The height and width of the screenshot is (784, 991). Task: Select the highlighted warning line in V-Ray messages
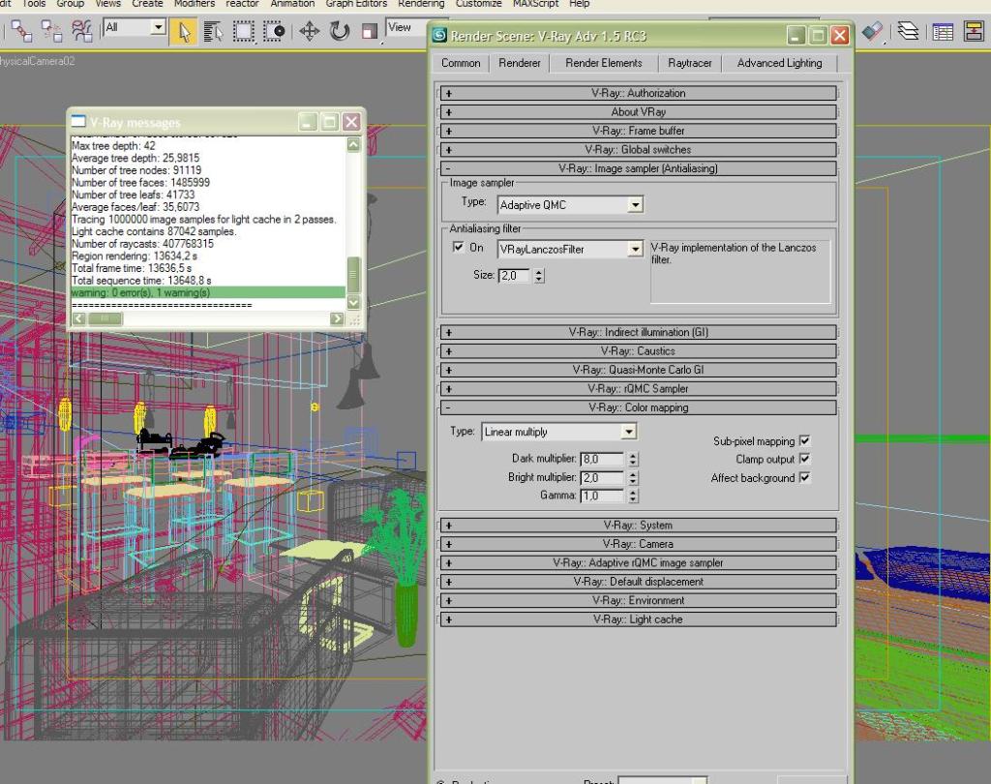[208, 292]
